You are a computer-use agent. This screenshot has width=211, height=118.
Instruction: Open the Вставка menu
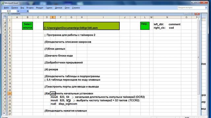point(30,8)
